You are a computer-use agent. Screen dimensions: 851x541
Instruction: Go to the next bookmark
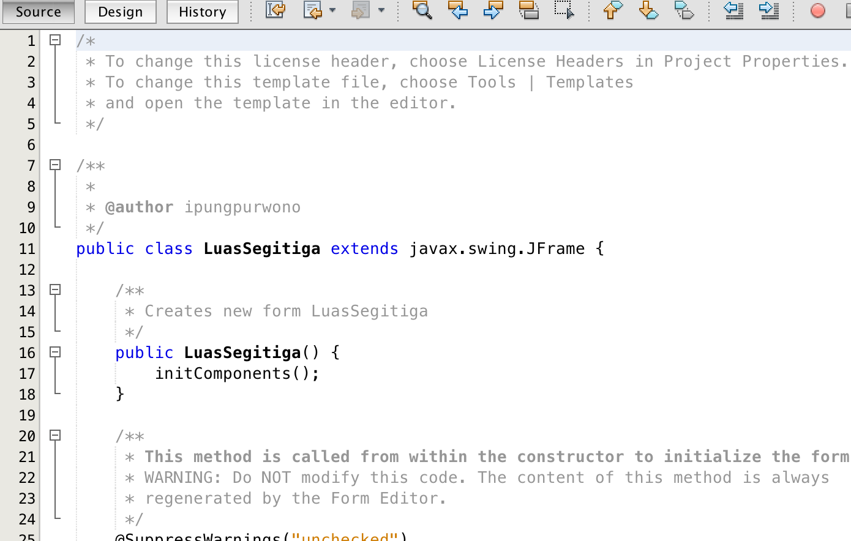(x=648, y=11)
